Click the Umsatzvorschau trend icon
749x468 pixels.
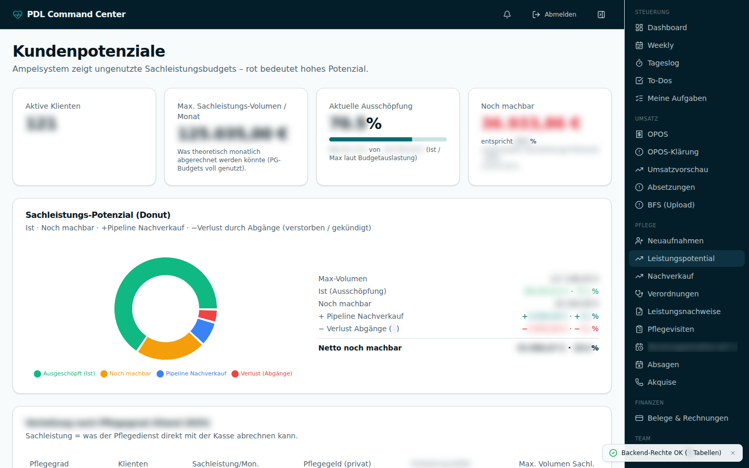click(x=639, y=170)
